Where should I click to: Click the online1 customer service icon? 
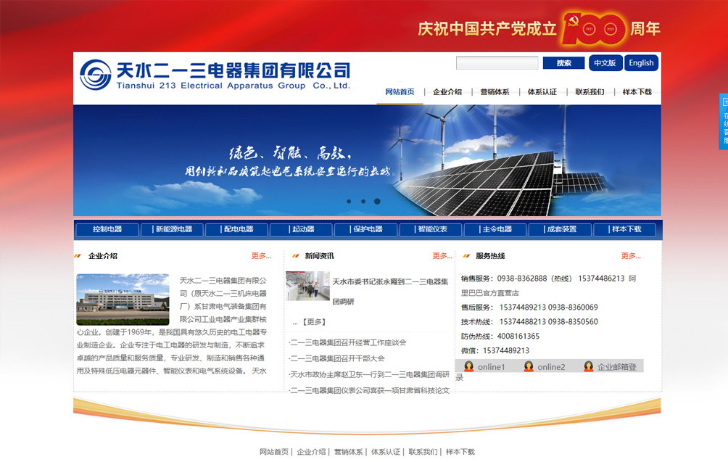point(469,366)
